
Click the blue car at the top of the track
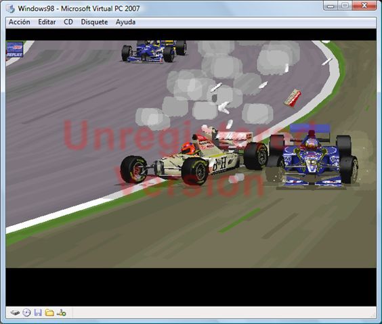pyautogui.click(x=154, y=51)
